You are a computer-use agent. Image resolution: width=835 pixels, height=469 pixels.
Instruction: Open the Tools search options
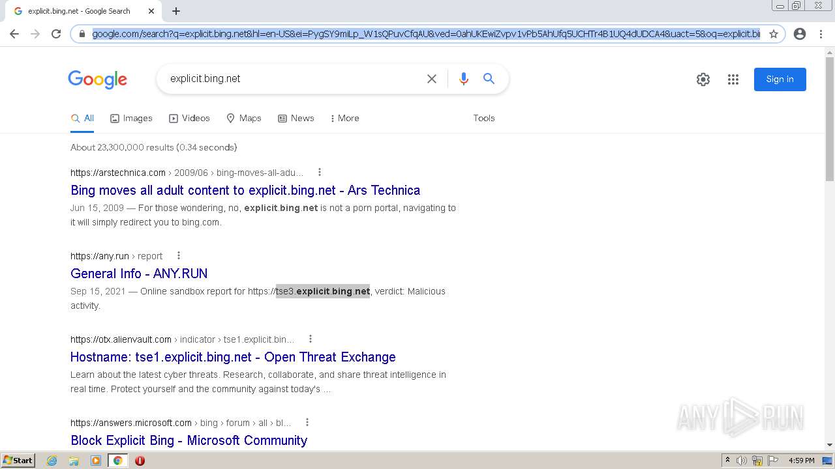[484, 119]
